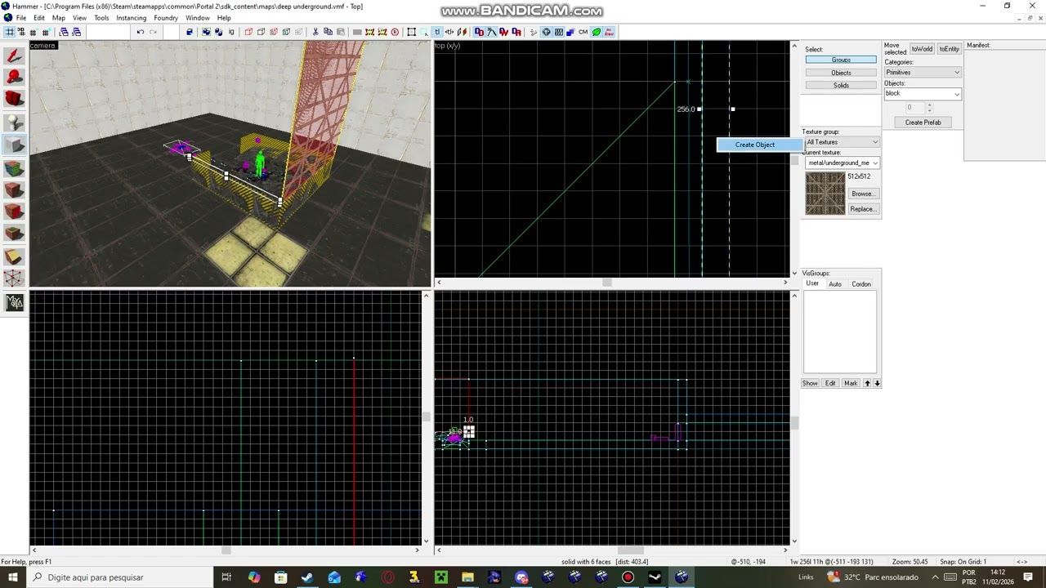Viewport: 1046px width, 588px height.
Task: Click the current texture thumbnail preview
Action: tap(825, 194)
